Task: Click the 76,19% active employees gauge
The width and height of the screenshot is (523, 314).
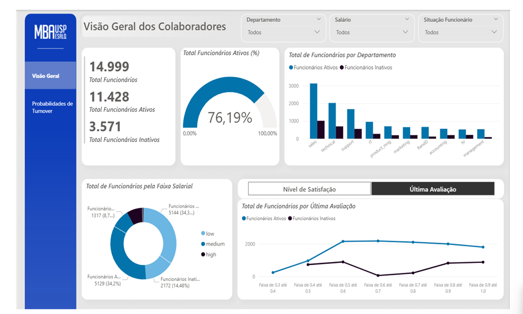Action: pyautogui.click(x=230, y=102)
